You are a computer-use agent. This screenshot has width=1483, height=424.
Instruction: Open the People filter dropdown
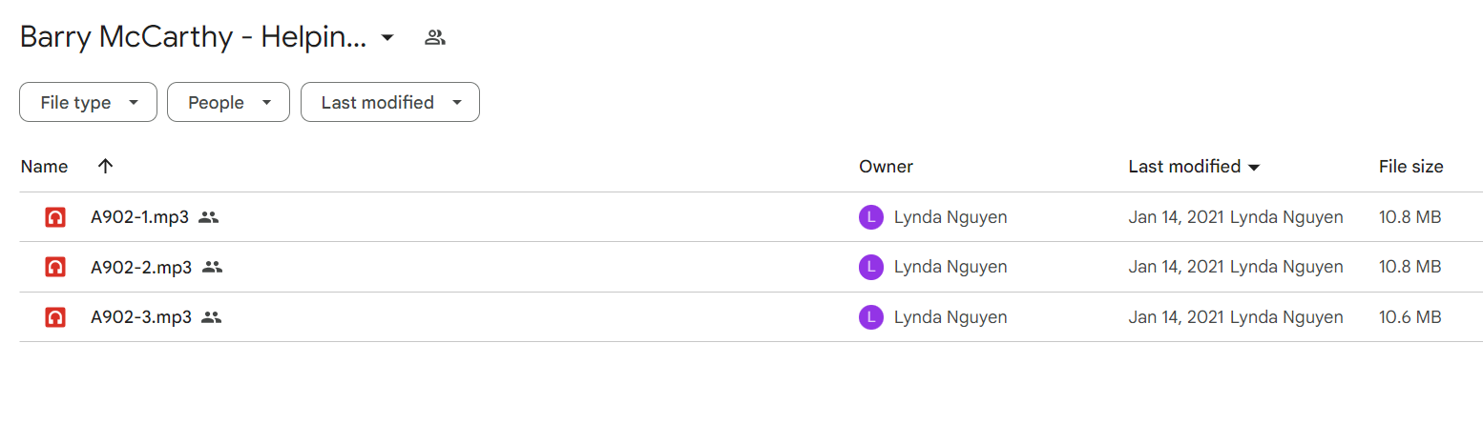228,102
